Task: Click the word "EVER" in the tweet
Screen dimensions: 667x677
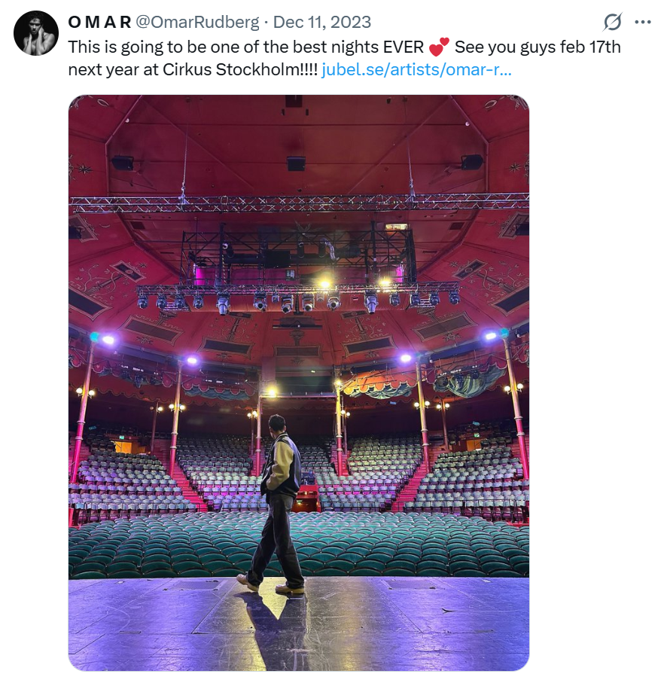Action: tap(404, 47)
